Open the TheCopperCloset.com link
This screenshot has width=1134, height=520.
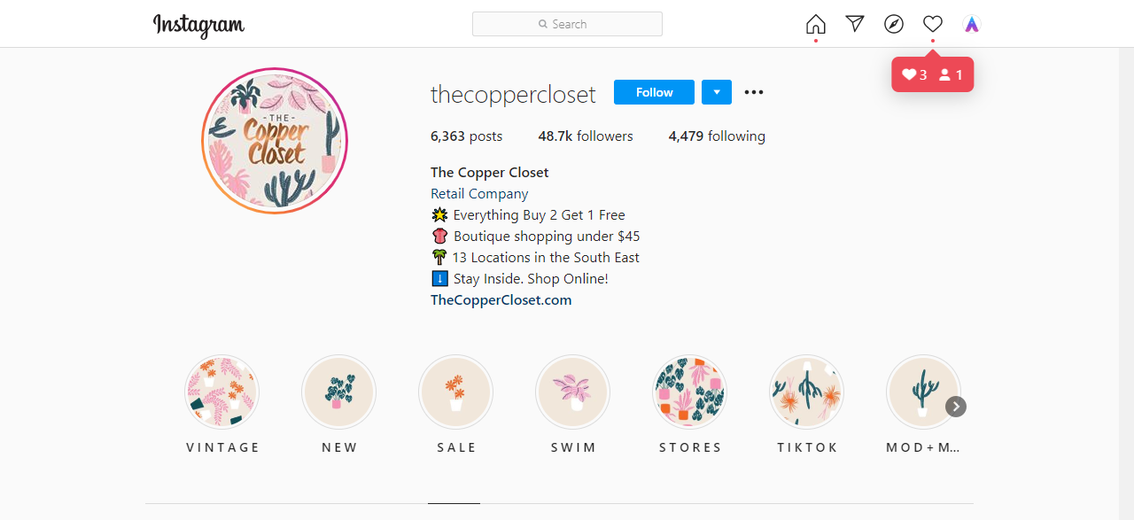click(501, 299)
